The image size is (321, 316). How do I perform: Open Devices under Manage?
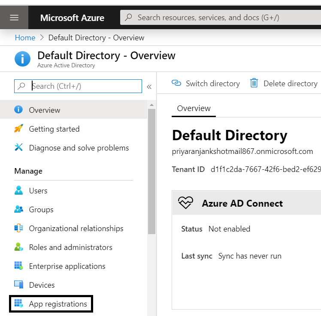pos(73,285)
